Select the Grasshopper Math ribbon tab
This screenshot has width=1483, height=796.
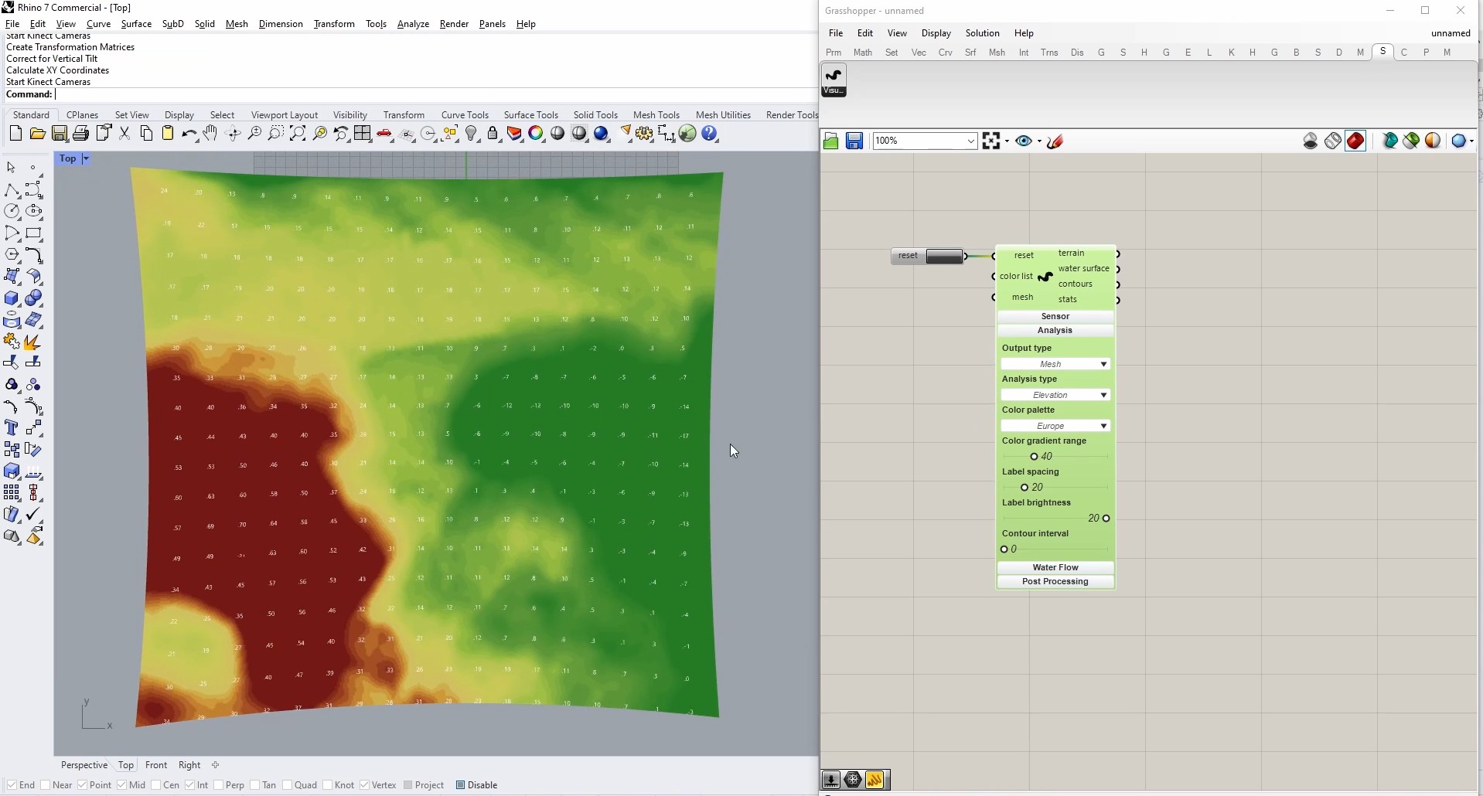(863, 53)
